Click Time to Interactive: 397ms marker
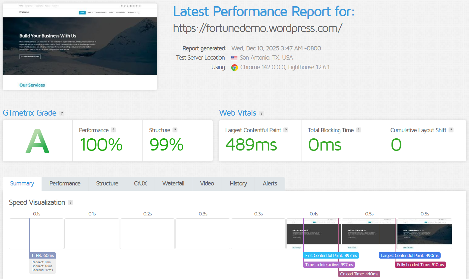 click(x=329, y=265)
